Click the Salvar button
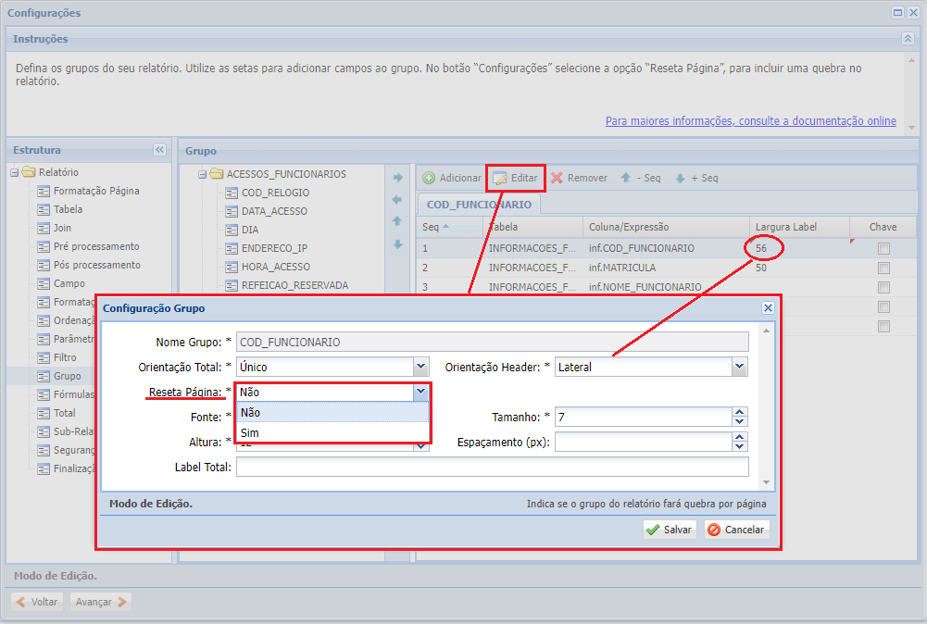The height and width of the screenshot is (624, 927). 670,530
